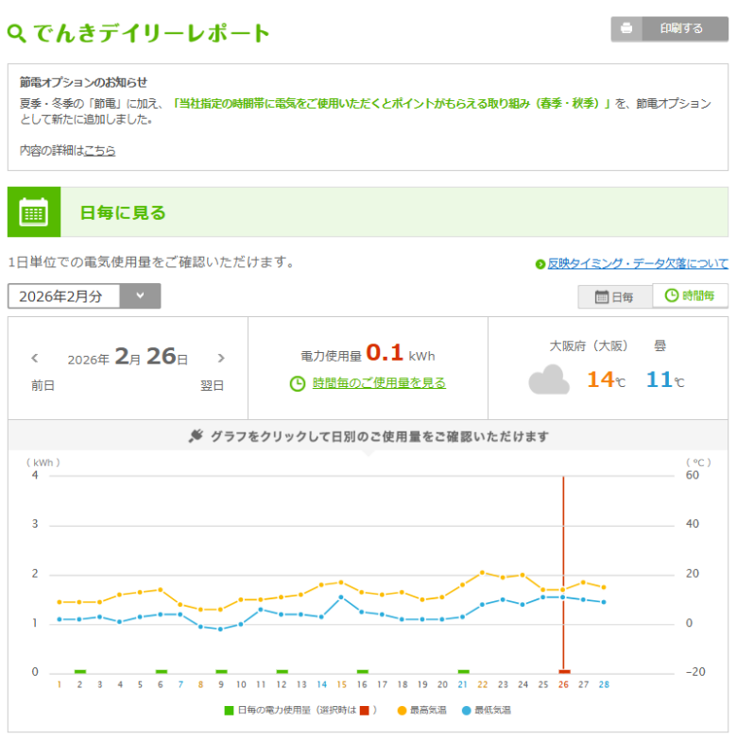Image resolution: width=737 pixels, height=740 pixels.
Task: Open 時間毎のご使用量を見る link
Action: coord(379,383)
